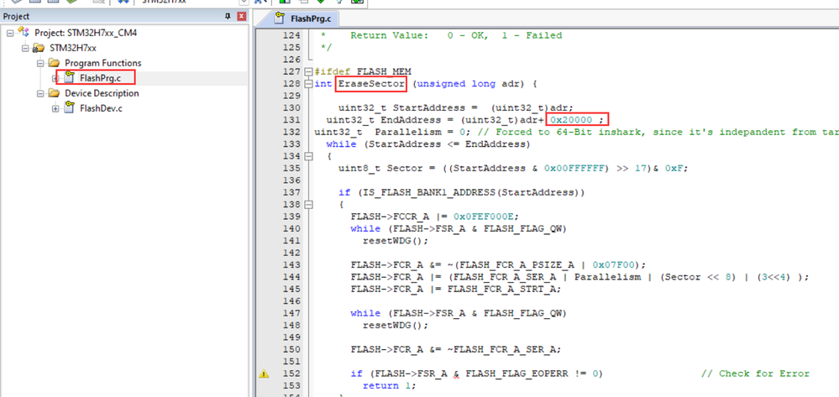
Task: Expand the FlashDev.c file node
Action: (x=55, y=108)
